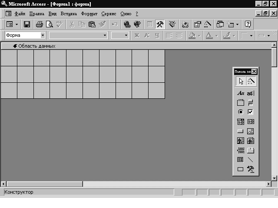Image resolution: width=278 pixels, height=208 pixels.
Task: Click the Undo arrow icon
Action: pos(115,24)
